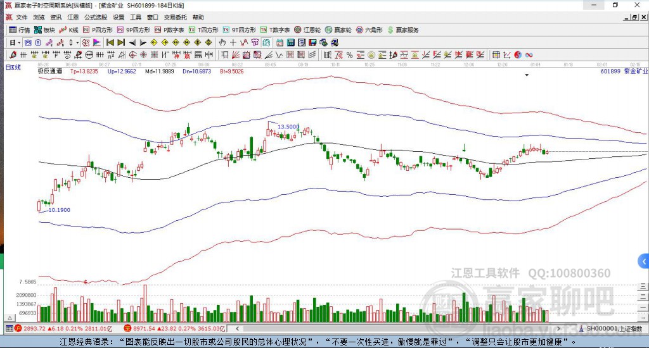Click the calendar date icon
Screen dimensions: 649x348
point(280,42)
